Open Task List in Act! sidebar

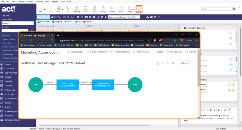point(8,86)
